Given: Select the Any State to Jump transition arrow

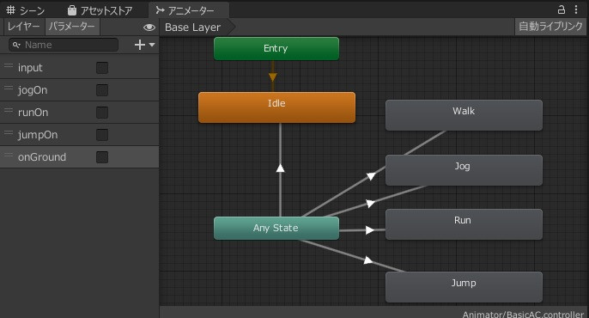Looking at the screenshot, I should [x=368, y=260].
